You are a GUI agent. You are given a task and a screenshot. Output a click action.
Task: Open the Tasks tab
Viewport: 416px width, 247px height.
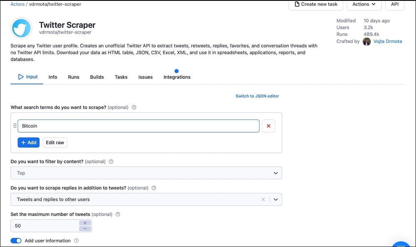click(x=121, y=77)
